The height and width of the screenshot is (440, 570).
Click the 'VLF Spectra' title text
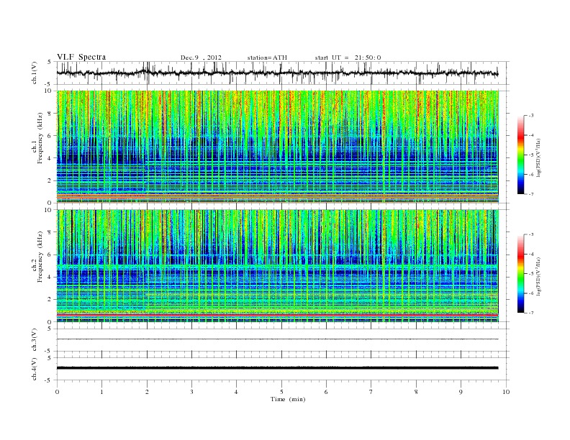click(81, 57)
